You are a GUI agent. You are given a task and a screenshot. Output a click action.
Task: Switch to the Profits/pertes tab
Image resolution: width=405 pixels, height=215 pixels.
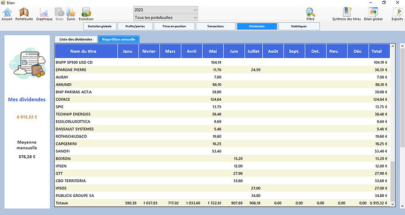pos(135,26)
